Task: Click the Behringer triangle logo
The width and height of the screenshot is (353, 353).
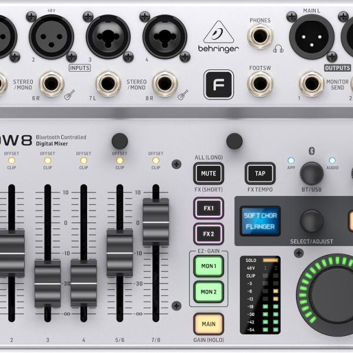Action: click(218, 32)
